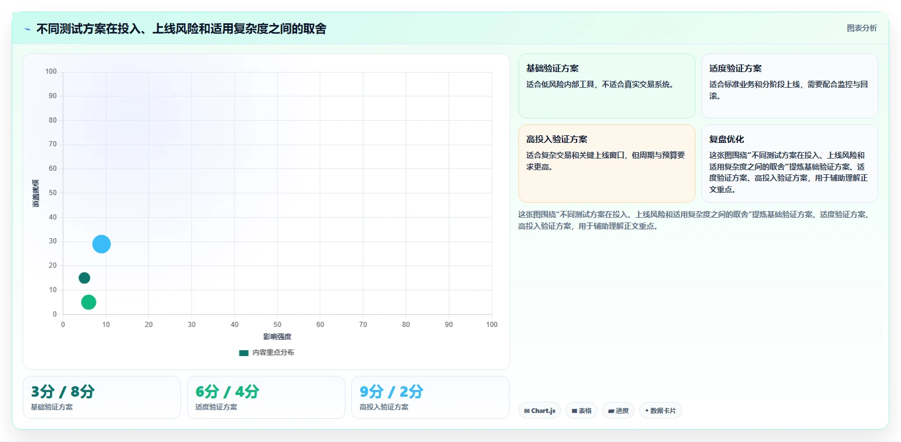Click the legend color box for 内容重点分布
901x442 pixels.
coord(244,353)
